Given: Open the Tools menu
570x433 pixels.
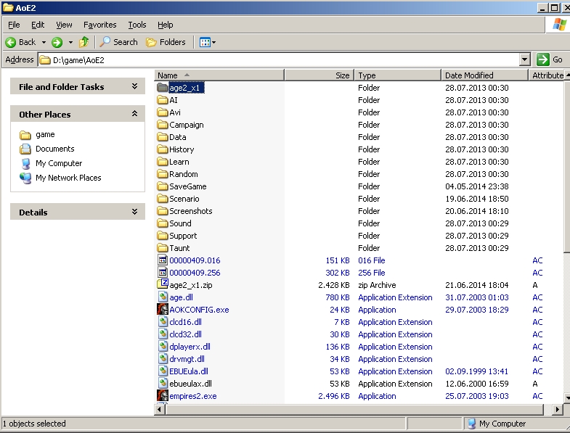Looking at the screenshot, I should pos(137,25).
